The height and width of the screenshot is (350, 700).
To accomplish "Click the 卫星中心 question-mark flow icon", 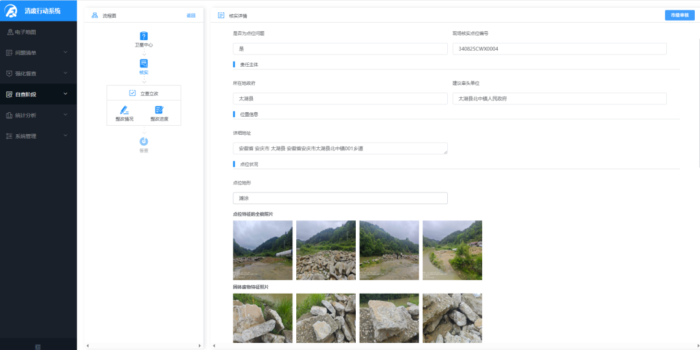I will [144, 36].
